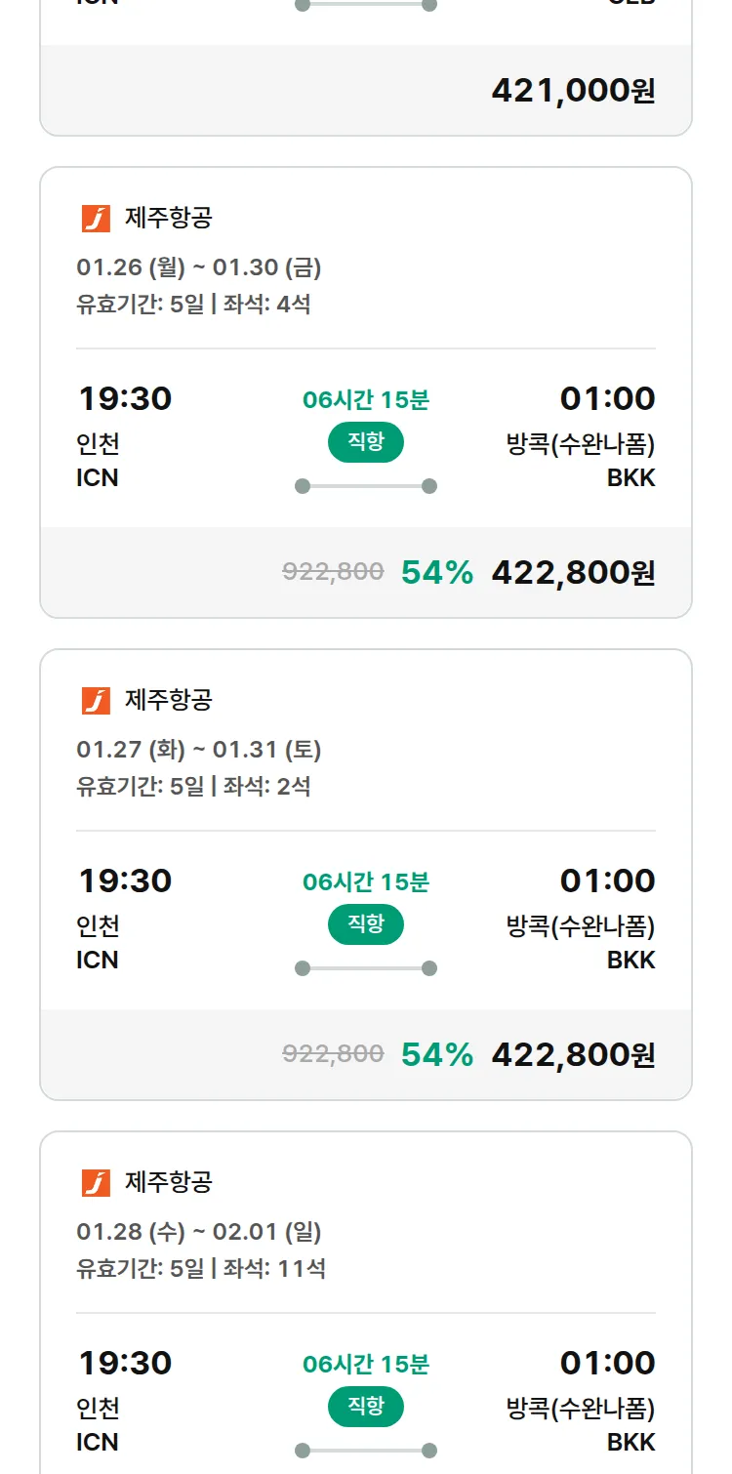Tap the 직항 badge on the 01.28 flight
This screenshot has height=1474, width=732.
[366, 1407]
